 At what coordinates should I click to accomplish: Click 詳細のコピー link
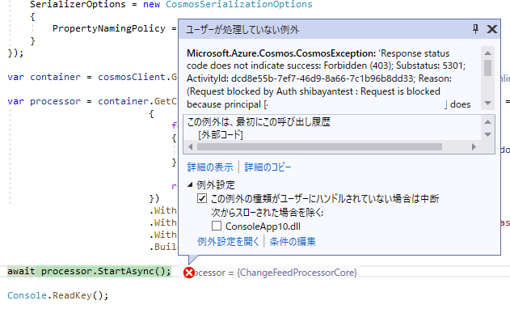click(x=268, y=167)
